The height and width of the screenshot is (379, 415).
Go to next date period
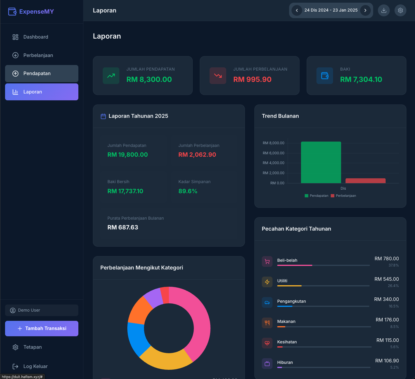[365, 10]
